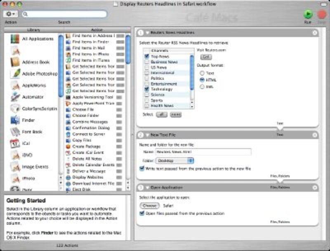Check Entertainment channel
This screenshot has height=251, width=330.
click(147, 84)
